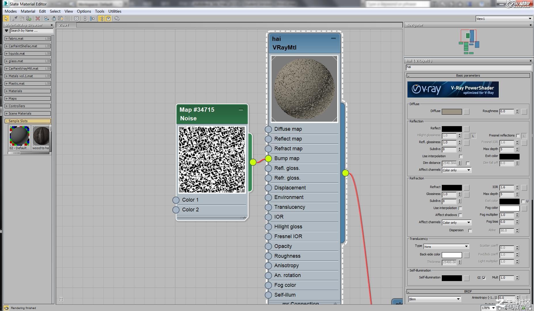Open Utilities menu
Screen dimensions: 534x311
115,11
